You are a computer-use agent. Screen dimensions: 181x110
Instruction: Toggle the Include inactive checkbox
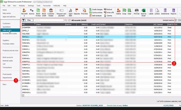(x=176, y=20)
